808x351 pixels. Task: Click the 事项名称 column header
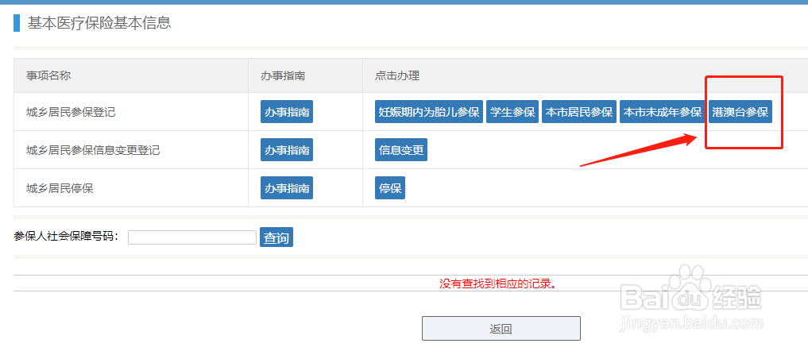(48, 75)
